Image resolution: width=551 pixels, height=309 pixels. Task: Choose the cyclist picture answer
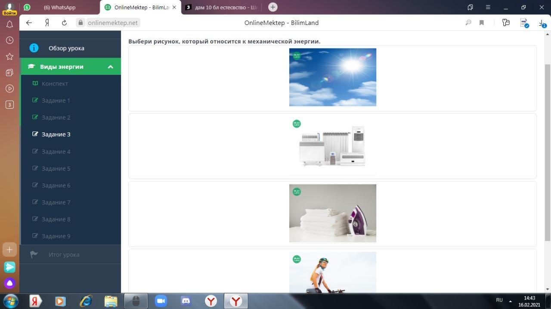point(333,272)
